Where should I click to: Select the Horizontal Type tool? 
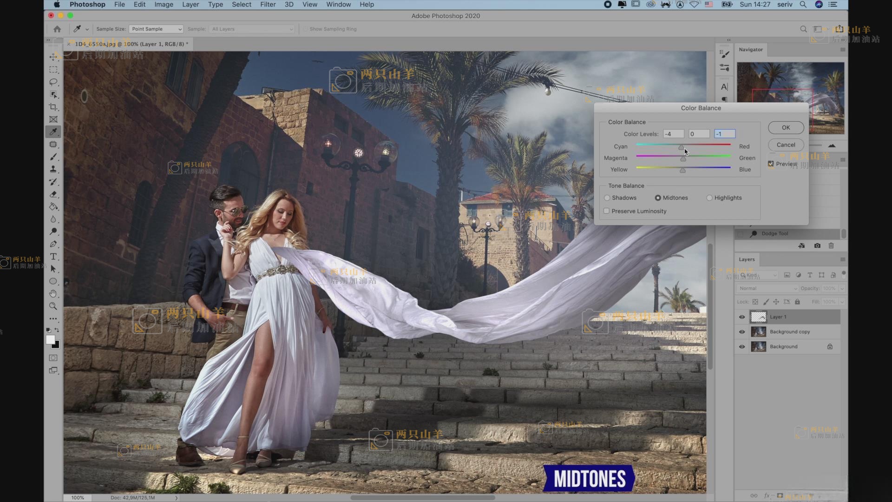pos(53,257)
